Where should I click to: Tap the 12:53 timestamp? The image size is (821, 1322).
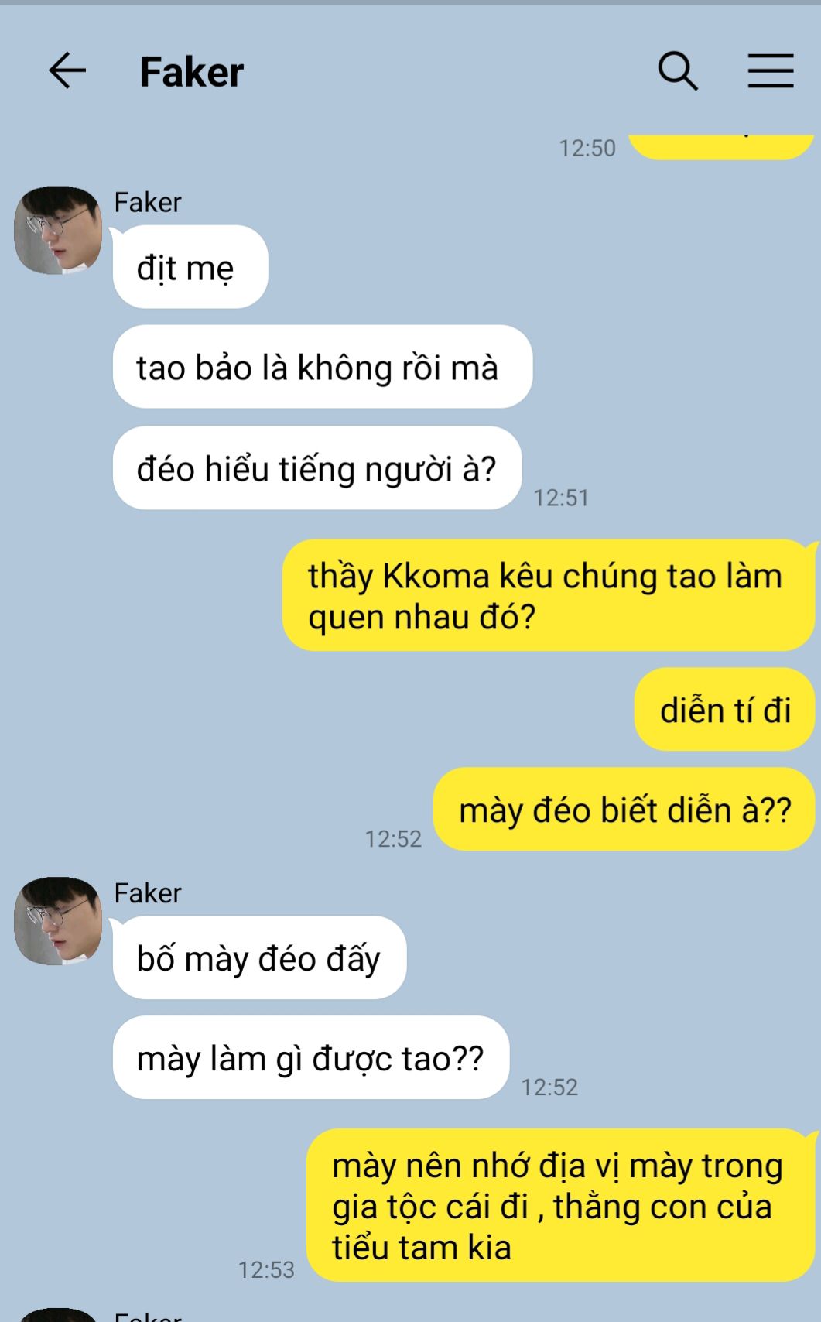tap(266, 1270)
